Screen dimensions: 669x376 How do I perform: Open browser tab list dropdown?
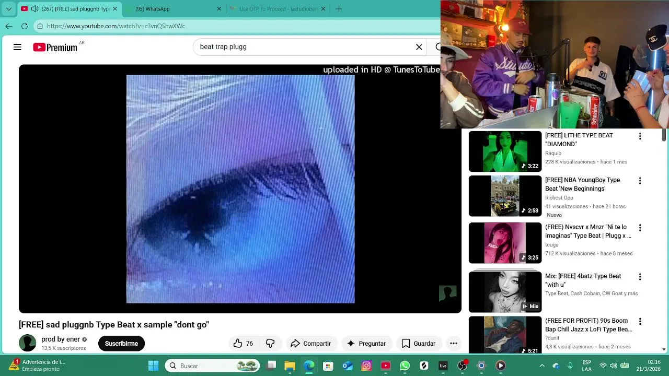(x=9, y=9)
